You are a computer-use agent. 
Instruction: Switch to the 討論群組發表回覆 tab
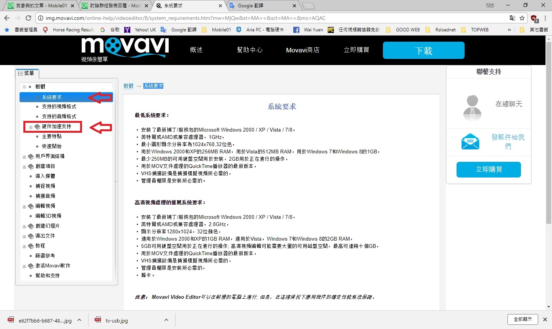115,5
